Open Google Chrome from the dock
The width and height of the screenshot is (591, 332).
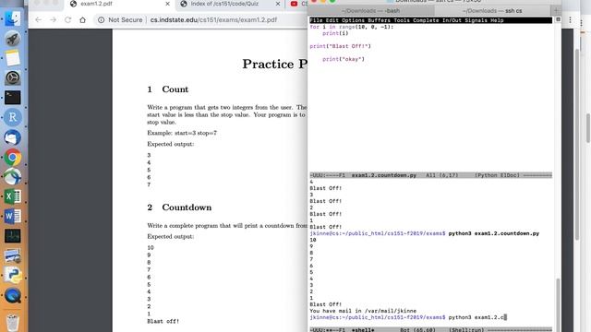click(12, 158)
